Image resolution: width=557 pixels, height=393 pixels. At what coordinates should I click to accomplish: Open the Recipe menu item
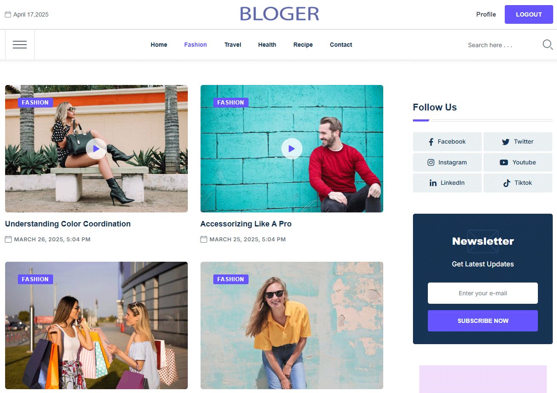pos(303,45)
